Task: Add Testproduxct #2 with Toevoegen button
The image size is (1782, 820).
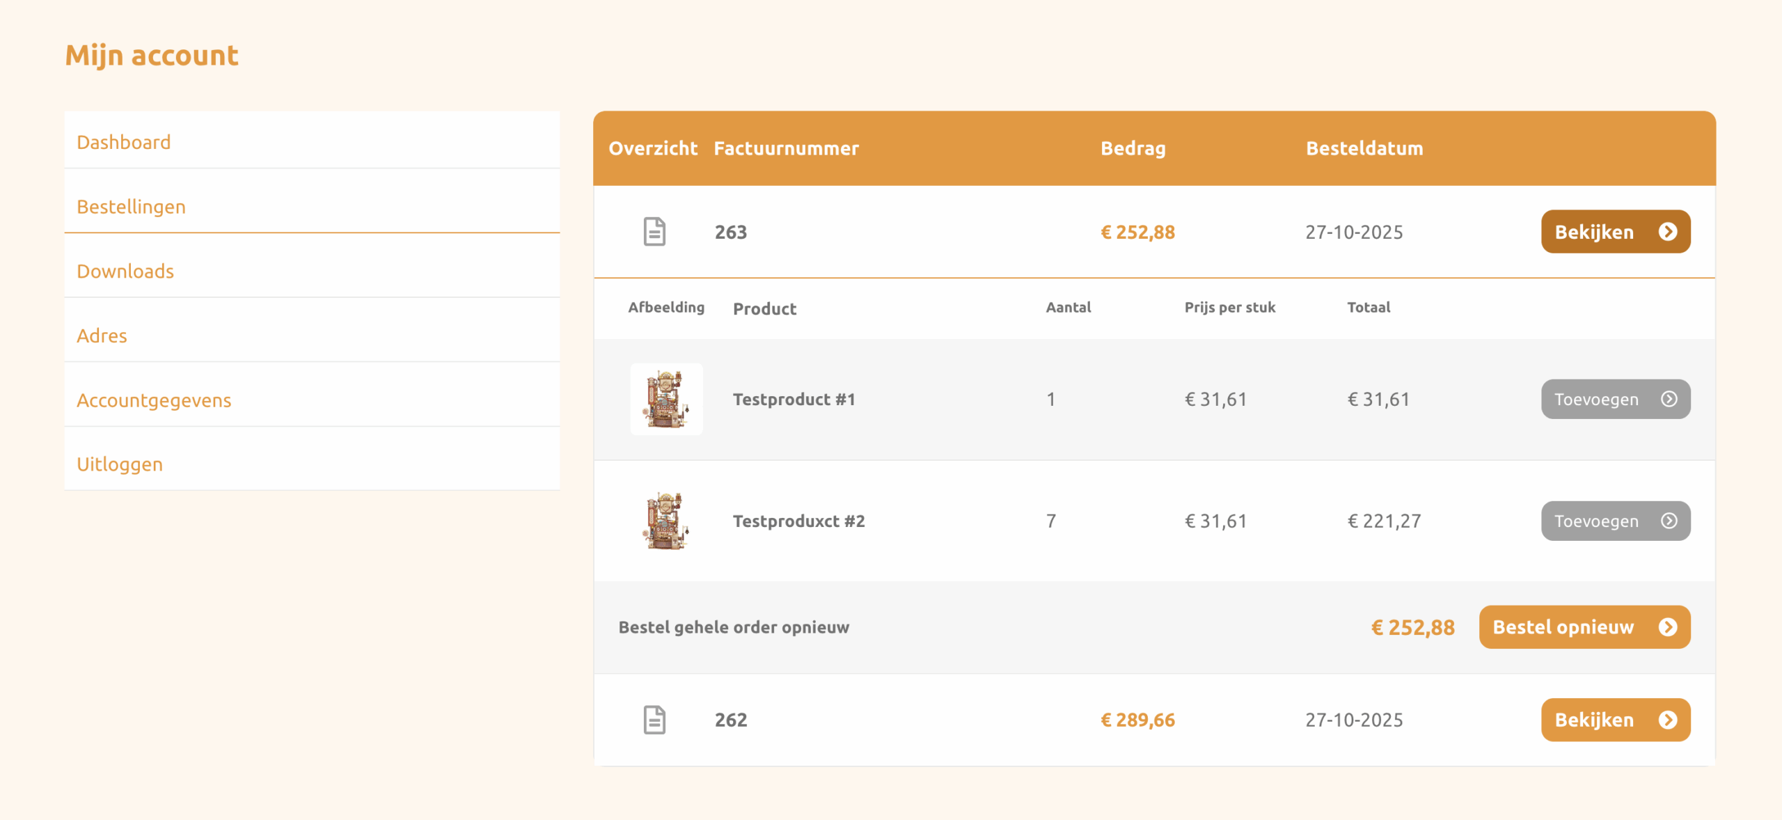Action: pyautogui.click(x=1596, y=521)
